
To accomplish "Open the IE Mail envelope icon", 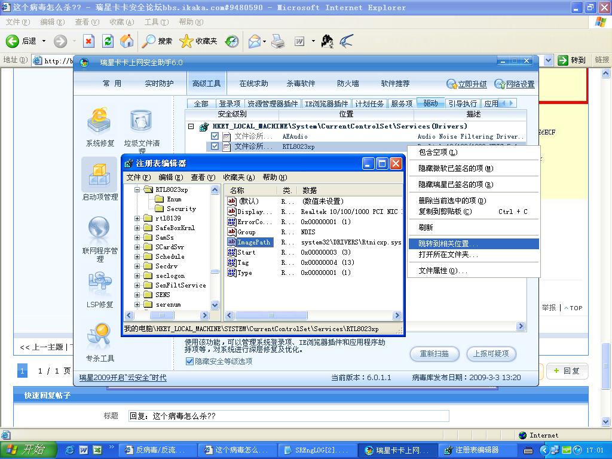I will (x=254, y=41).
